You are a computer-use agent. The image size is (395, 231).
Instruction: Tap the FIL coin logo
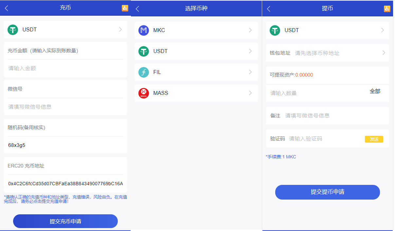(143, 72)
